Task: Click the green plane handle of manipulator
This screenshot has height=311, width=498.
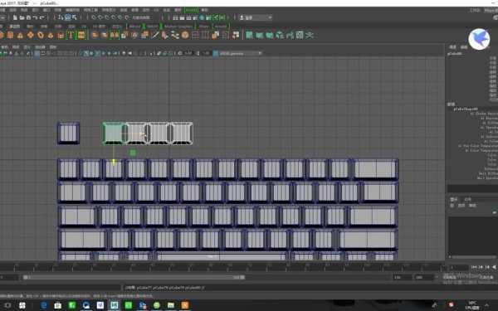Action: pyautogui.click(x=133, y=153)
